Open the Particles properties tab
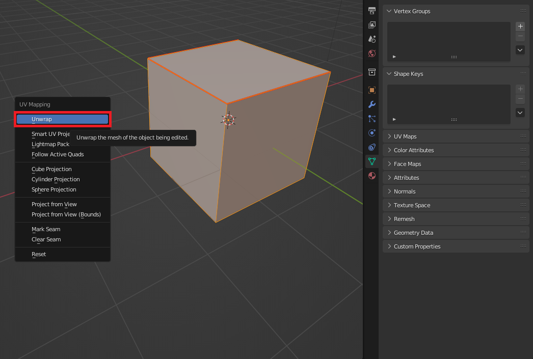Image resolution: width=533 pixels, height=359 pixels. point(372,119)
